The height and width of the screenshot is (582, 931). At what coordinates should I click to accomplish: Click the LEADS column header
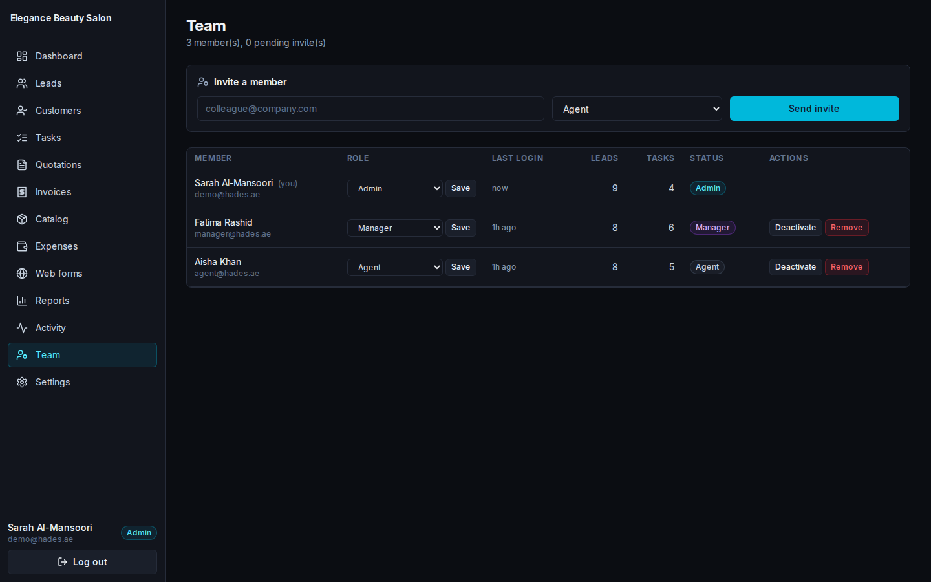click(x=605, y=158)
